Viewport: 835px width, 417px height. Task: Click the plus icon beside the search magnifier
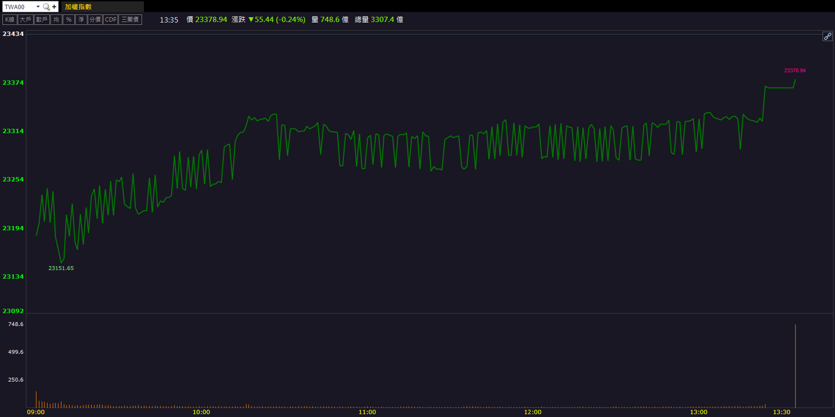(55, 7)
